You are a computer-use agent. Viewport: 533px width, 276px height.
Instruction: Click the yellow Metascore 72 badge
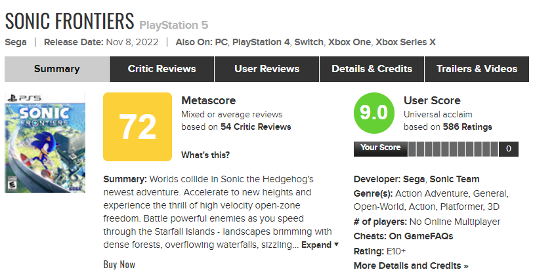[x=138, y=127]
